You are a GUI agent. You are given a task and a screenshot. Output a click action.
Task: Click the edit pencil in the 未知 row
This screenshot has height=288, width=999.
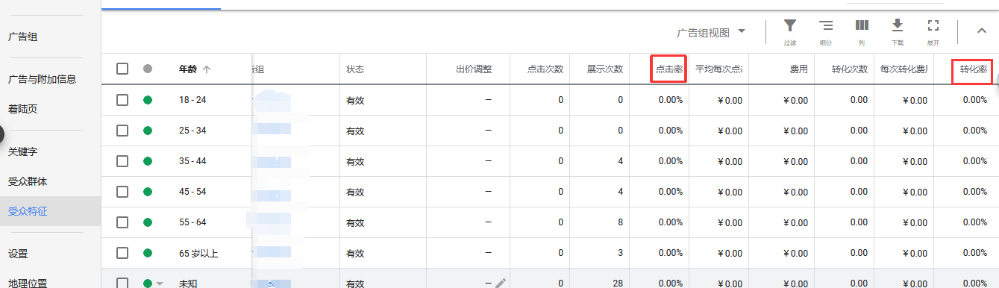(x=501, y=283)
